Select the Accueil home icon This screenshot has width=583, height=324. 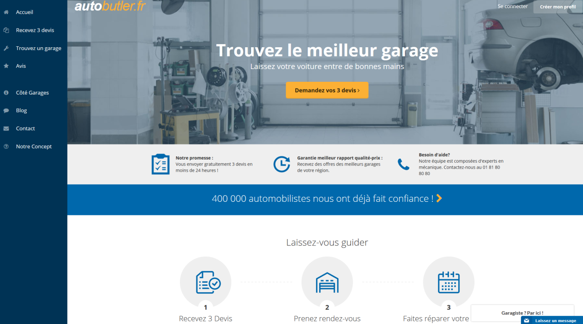pyautogui.click(x=5, y=12)
